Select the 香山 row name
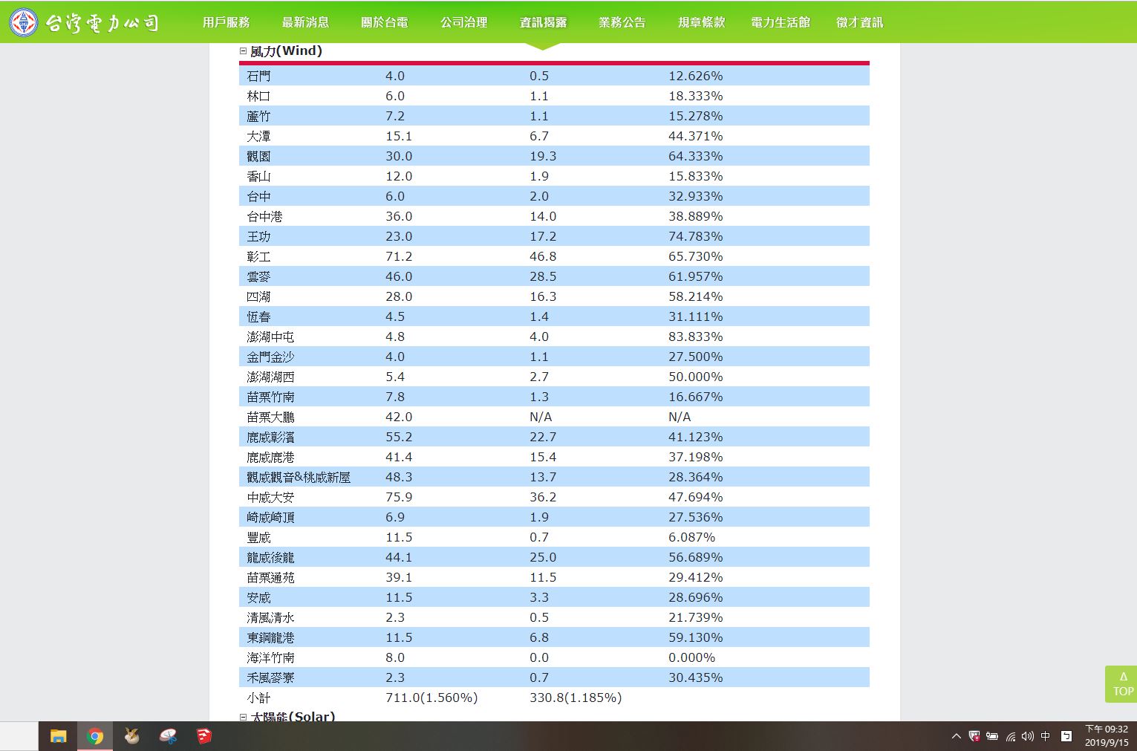 [258, 176]
